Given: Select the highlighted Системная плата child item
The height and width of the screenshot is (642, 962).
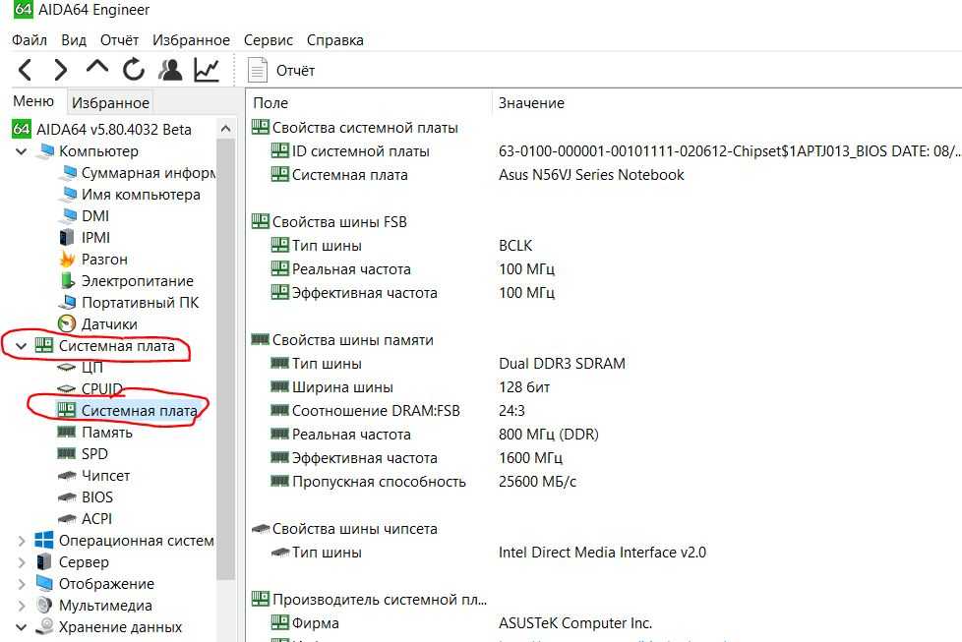Looking at the screenshot, I should click(x=127, y=410).
